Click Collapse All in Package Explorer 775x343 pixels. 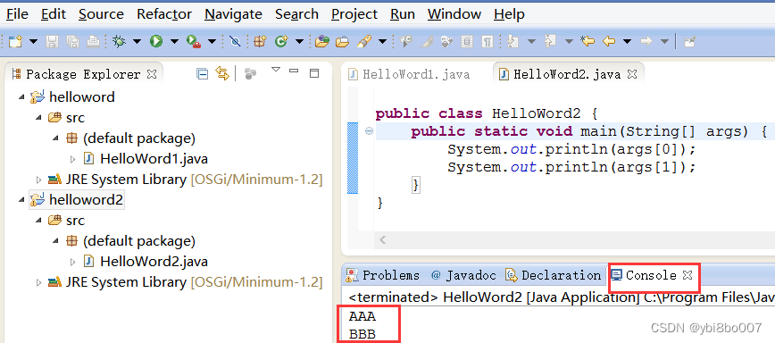[202, 74]
